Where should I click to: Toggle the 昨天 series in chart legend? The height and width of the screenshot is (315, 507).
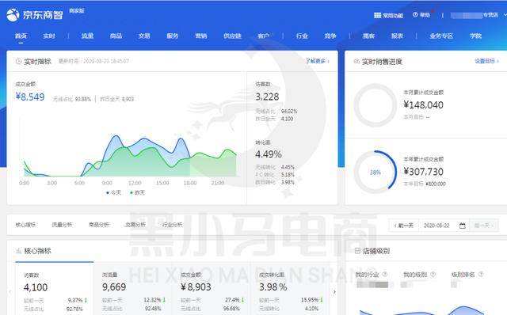(137, 192)
